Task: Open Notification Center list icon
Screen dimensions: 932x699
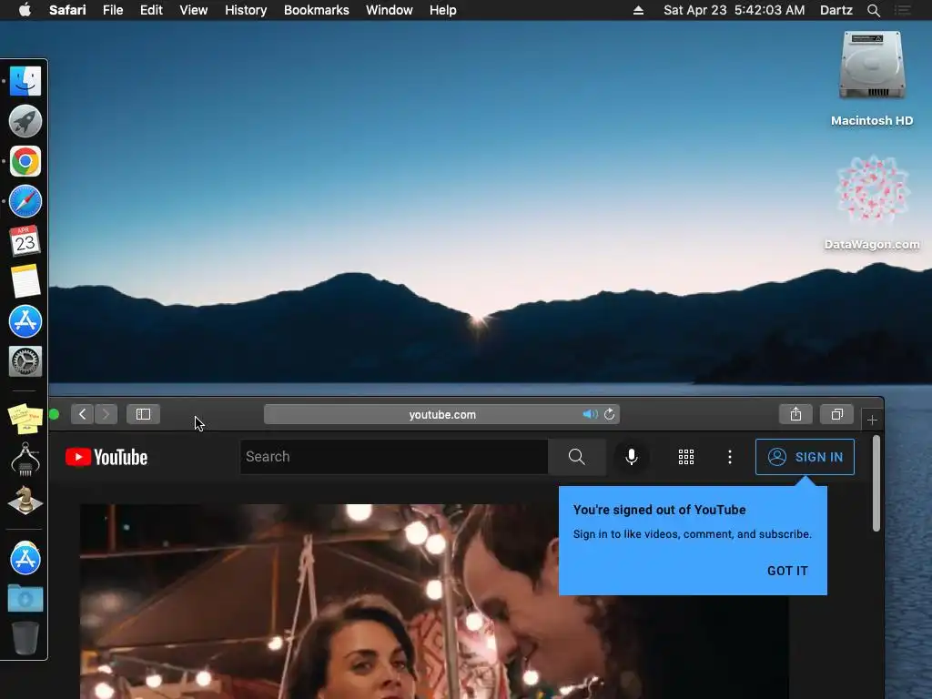Action: pyautogui.click(x=902, y=10)
